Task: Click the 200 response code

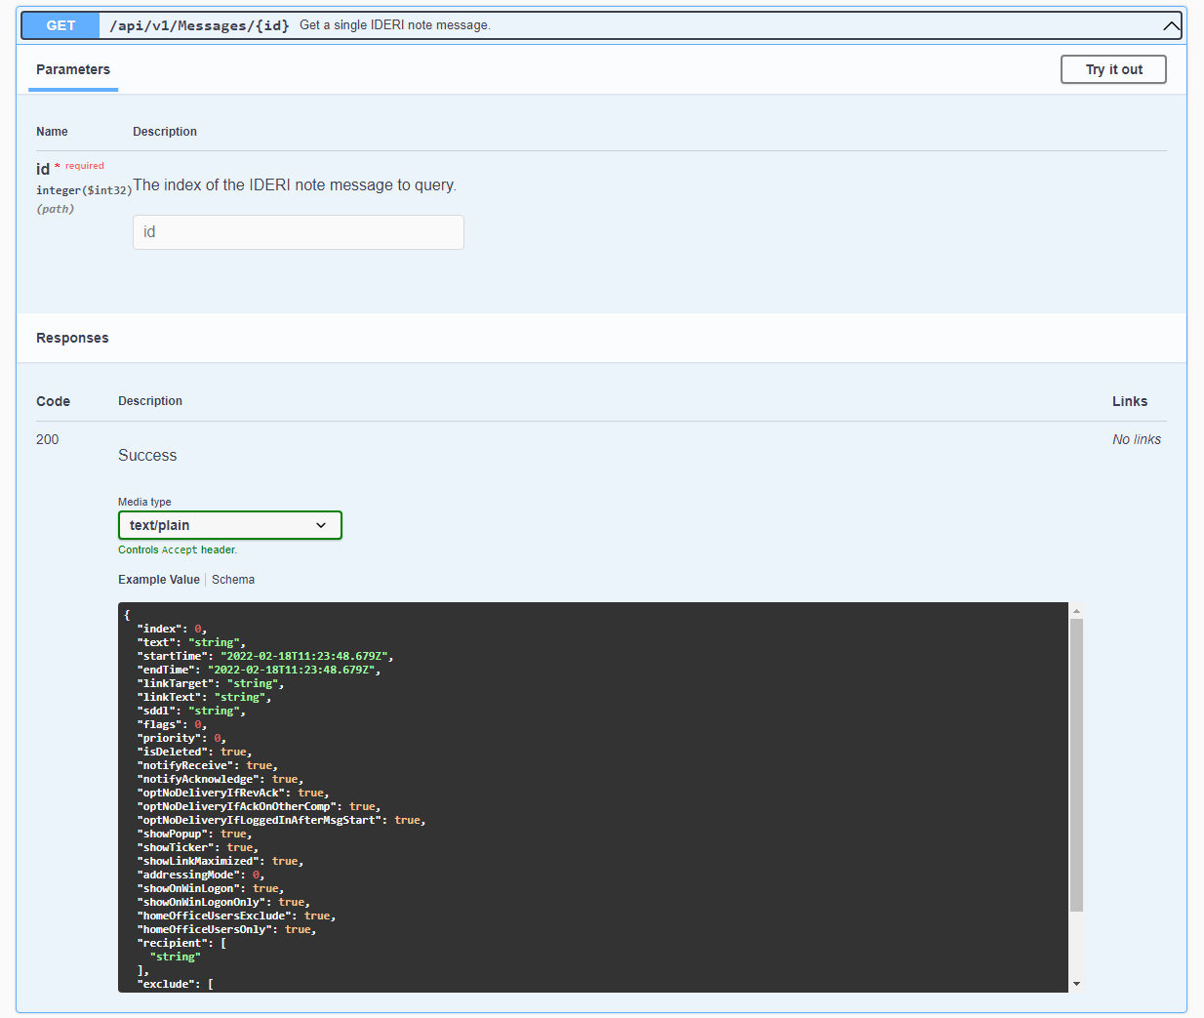Action: (48, 439)
